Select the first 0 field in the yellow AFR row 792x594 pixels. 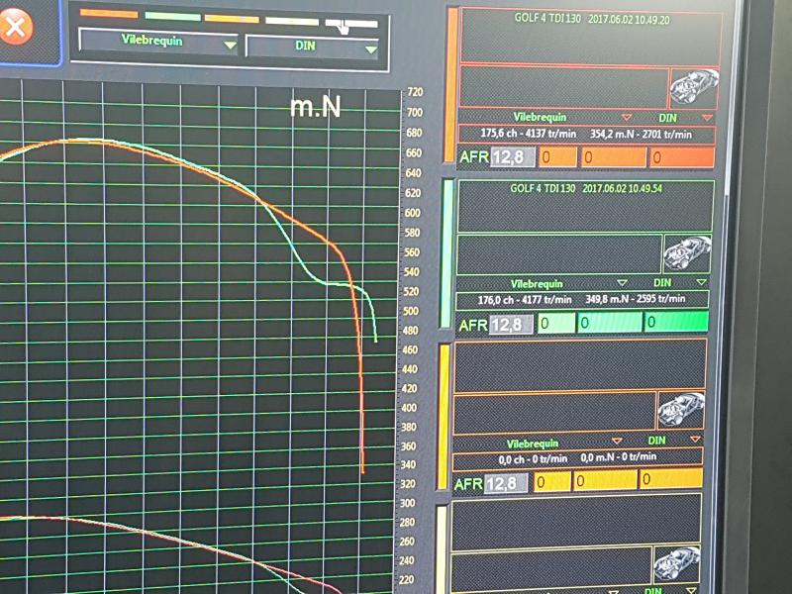pos(552,482)
